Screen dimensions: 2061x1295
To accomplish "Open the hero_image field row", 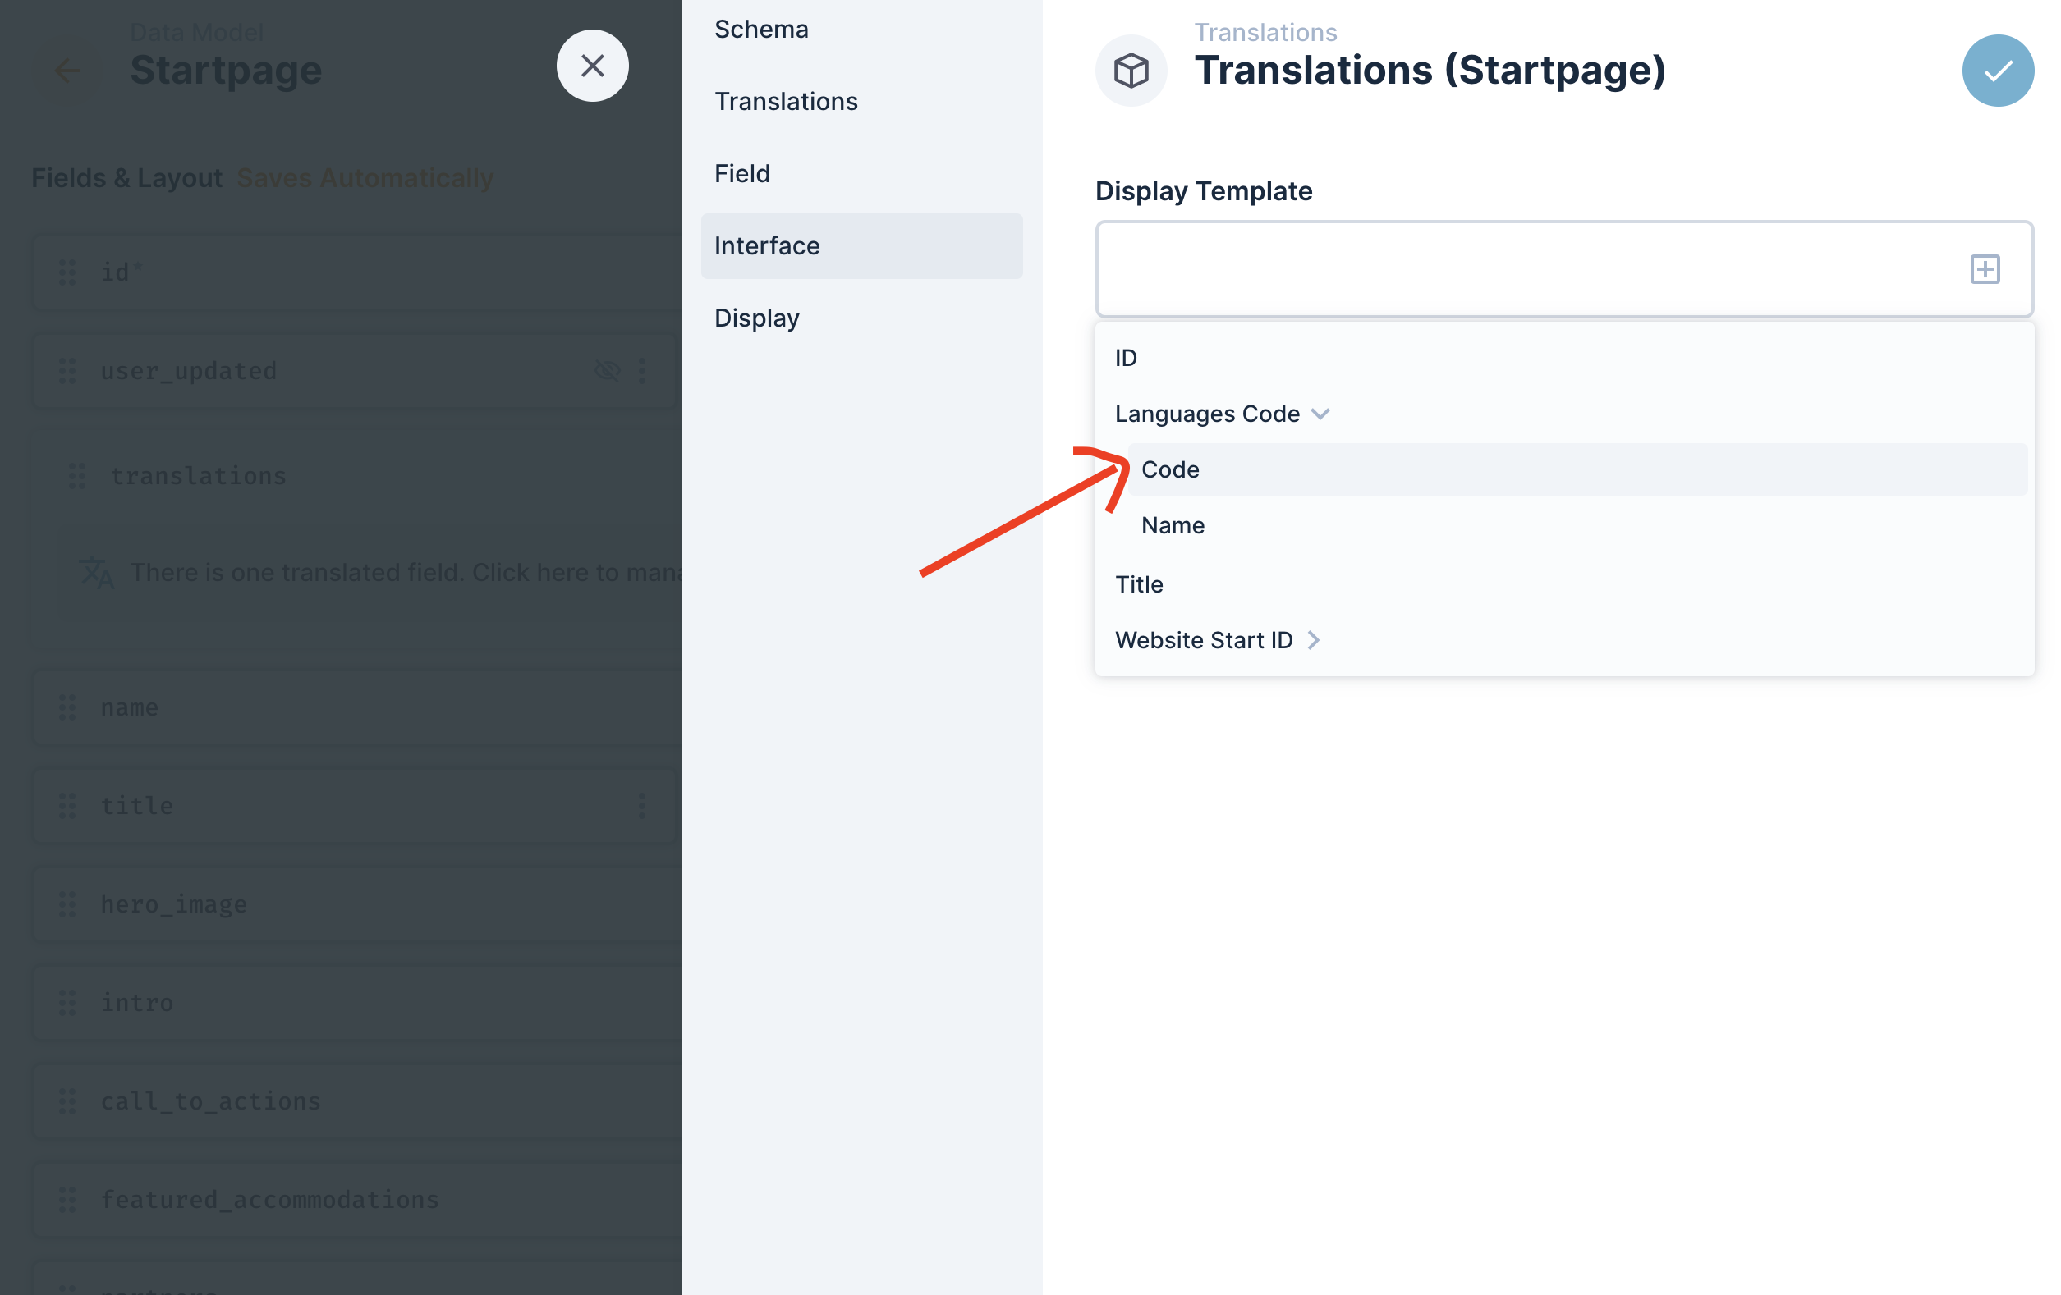I will 357,904.
